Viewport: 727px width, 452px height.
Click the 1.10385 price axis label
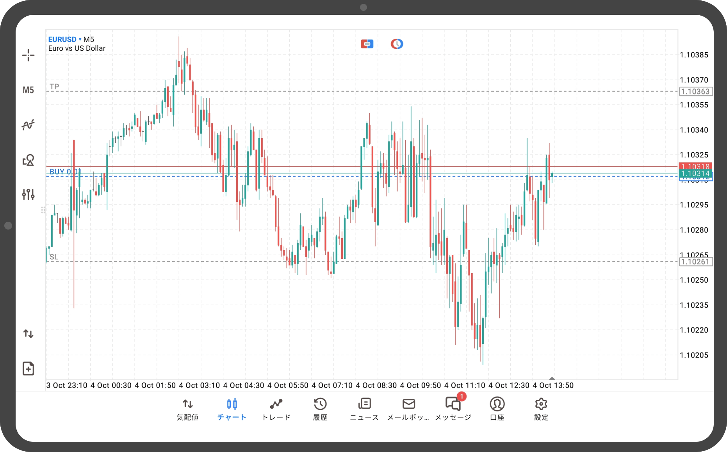(x=694, y=55)
